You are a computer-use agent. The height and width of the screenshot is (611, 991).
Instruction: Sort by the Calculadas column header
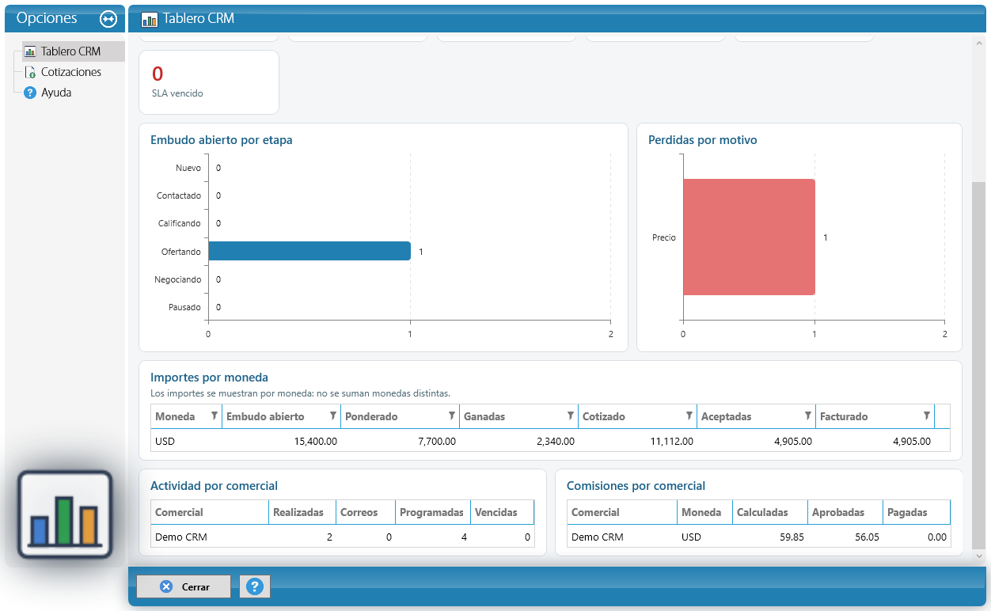point(770,512)
